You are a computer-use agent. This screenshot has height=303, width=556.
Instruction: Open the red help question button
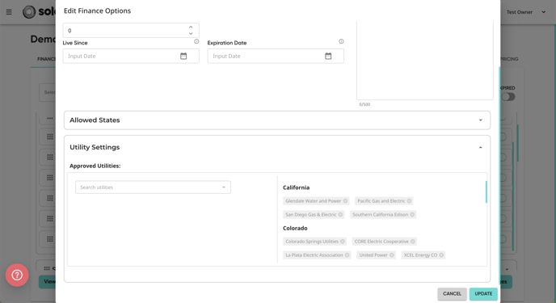17,275
